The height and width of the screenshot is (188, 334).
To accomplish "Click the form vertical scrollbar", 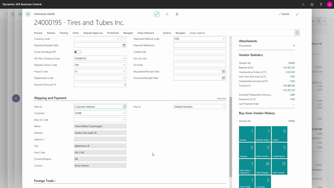I will coord(230,137).
